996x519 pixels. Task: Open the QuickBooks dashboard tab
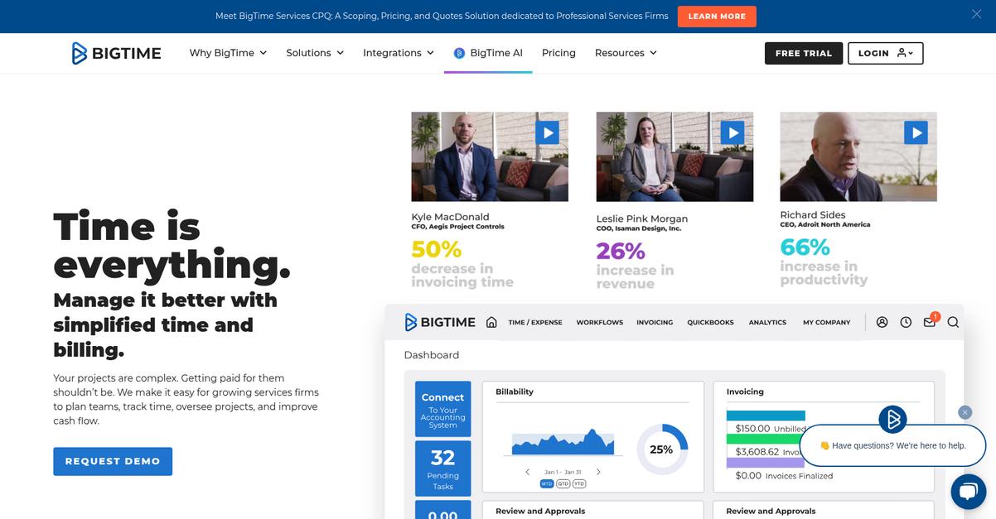coord(710,323)
